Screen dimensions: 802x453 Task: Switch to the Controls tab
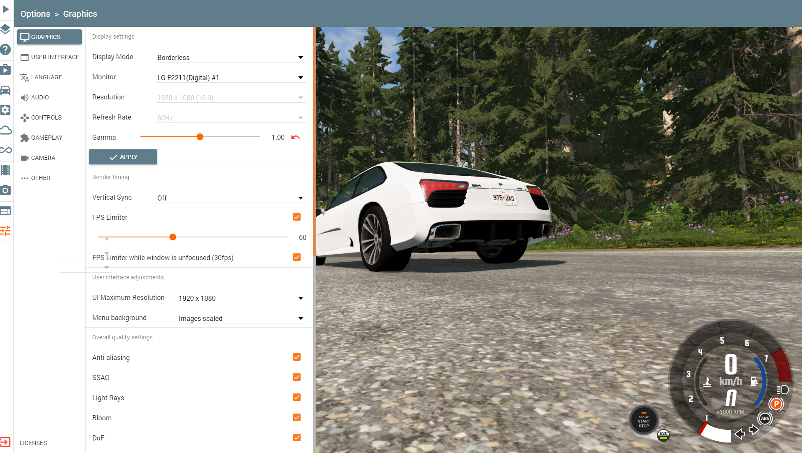[x=49, y=117]
